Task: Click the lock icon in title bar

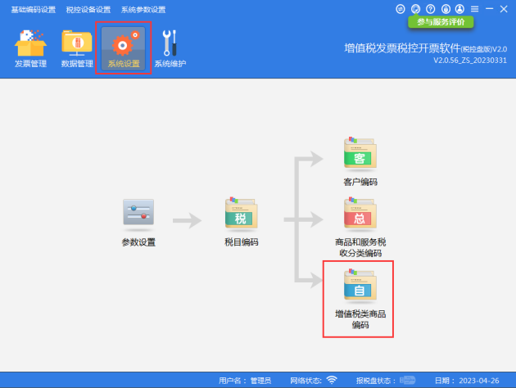Action: pos(446,9)
